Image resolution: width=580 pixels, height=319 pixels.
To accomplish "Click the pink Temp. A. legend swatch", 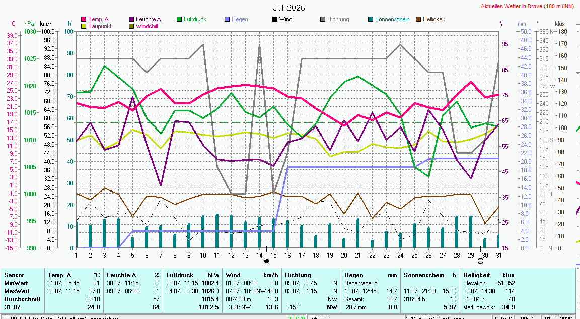I will [84, 19].
